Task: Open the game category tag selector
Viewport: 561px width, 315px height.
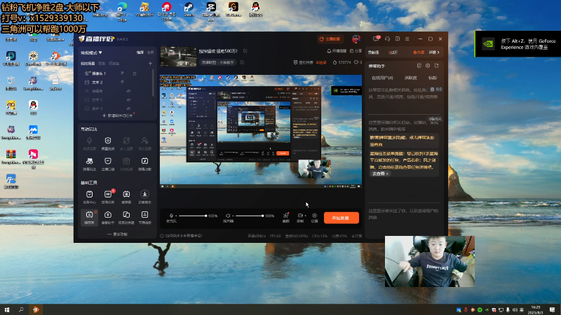Action: click(x=218, y=62)
